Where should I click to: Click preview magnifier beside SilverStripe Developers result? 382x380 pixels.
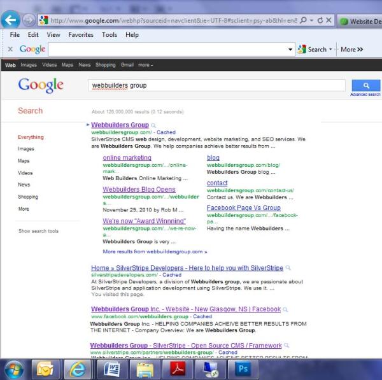point(288,268)
